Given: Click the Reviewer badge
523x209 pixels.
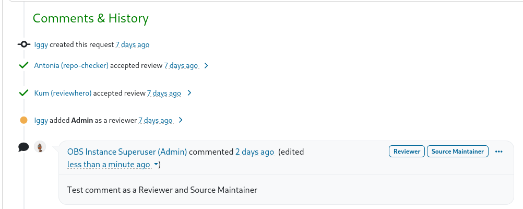Looking at the screenshot, I should tap(407, 152).
